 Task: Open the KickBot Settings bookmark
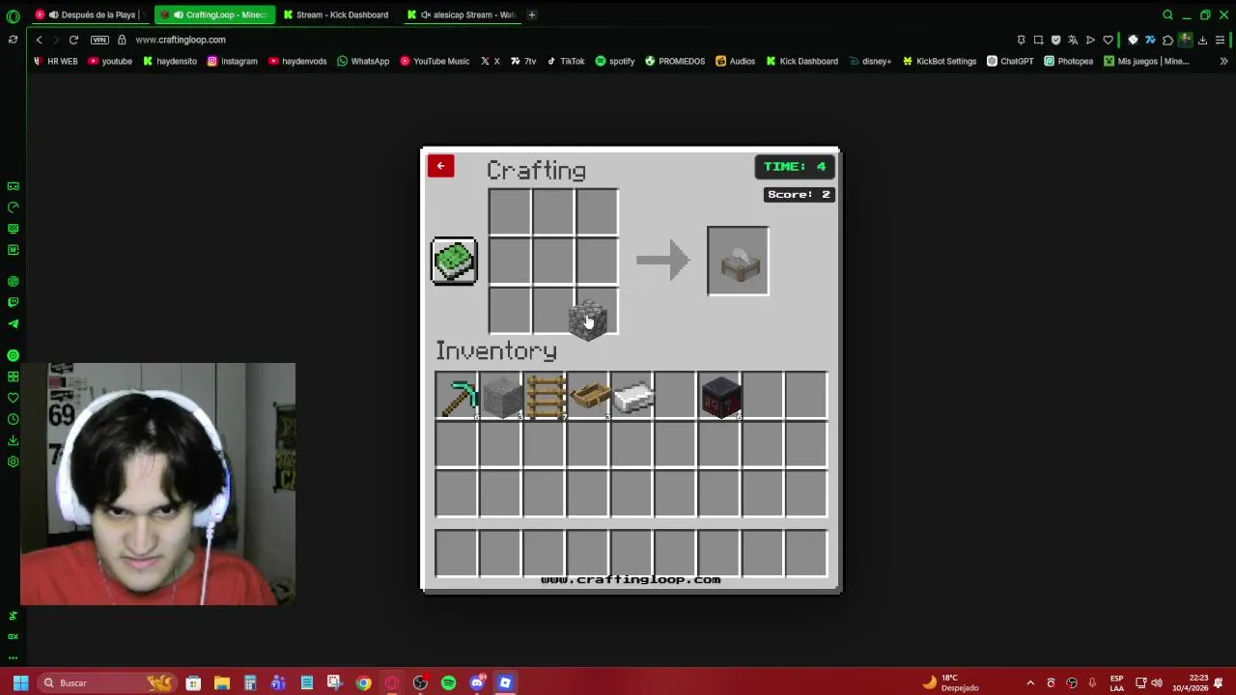pyautogui.click(x=940, y=61)
